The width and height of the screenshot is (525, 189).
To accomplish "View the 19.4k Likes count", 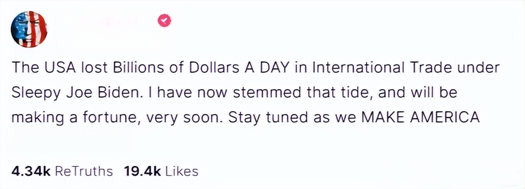I will click(x=143, y=171).
